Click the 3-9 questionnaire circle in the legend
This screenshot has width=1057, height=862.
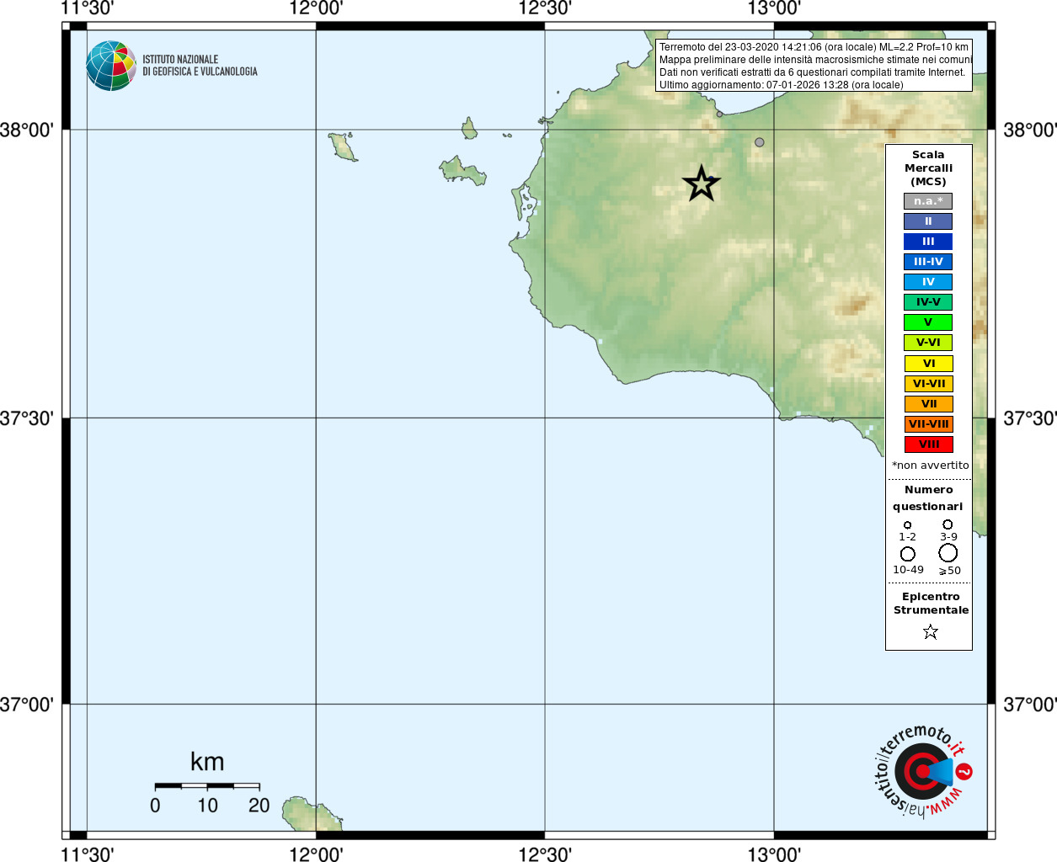coord(948,524)
